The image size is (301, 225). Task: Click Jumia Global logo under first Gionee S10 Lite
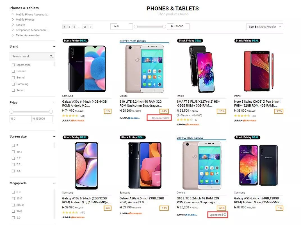tap(130, 118)
